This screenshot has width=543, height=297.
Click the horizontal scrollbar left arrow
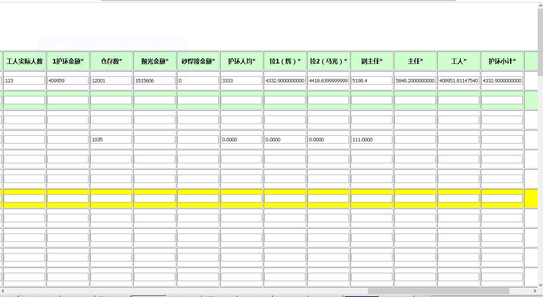[3, 291]
